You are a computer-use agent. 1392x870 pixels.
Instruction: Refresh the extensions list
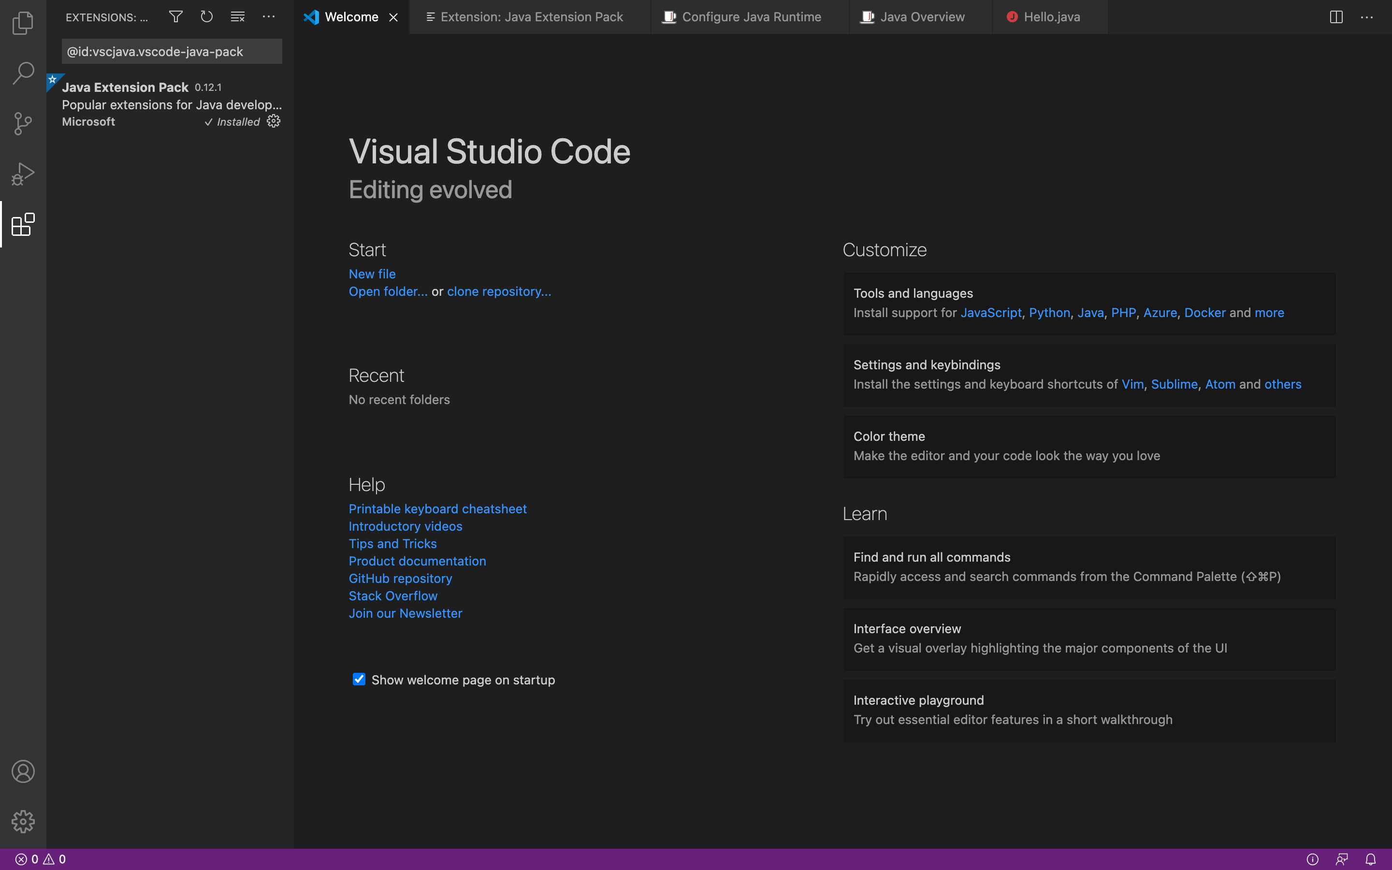206,17
